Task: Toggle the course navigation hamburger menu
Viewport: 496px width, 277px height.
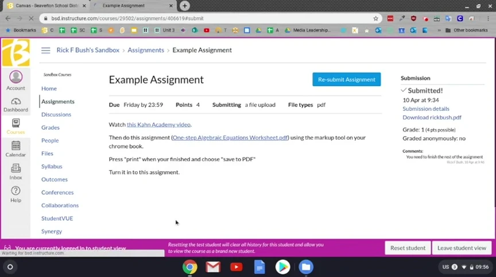Action: pos(45,50)
